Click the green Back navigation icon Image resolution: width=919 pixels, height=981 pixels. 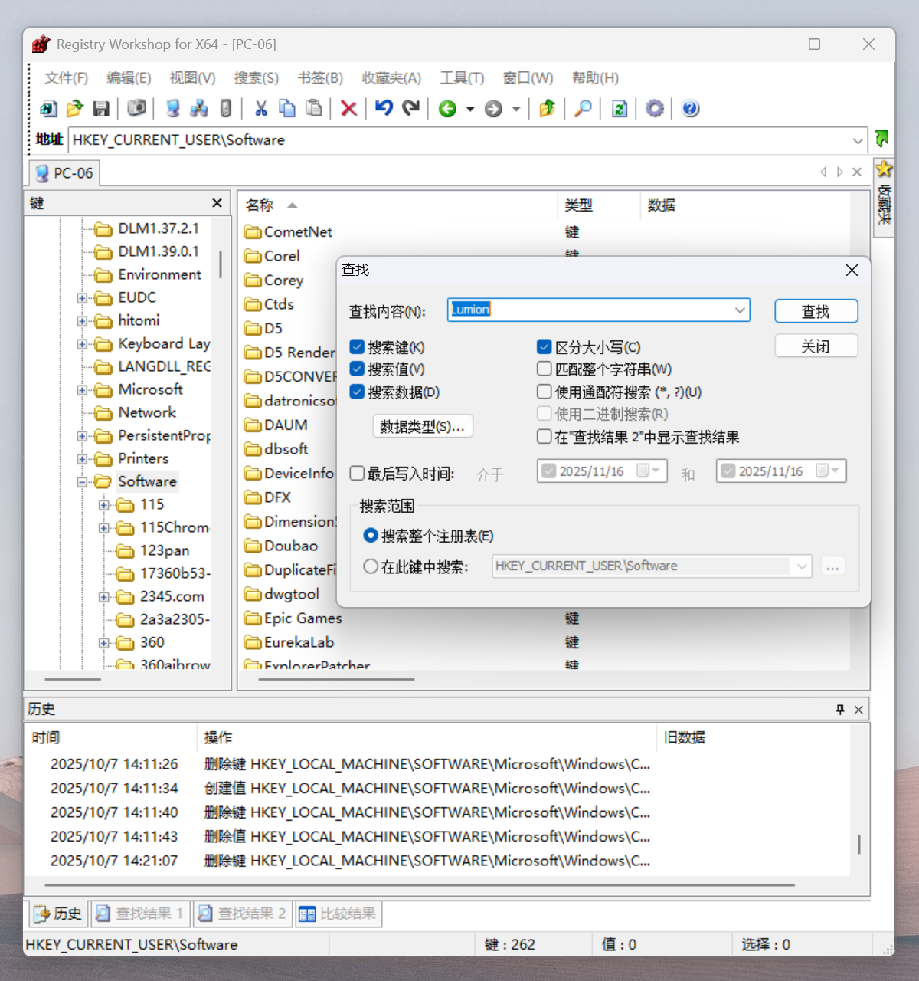tap(447, 109)
